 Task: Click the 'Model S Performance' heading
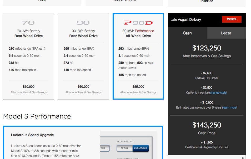pos(37,116)
